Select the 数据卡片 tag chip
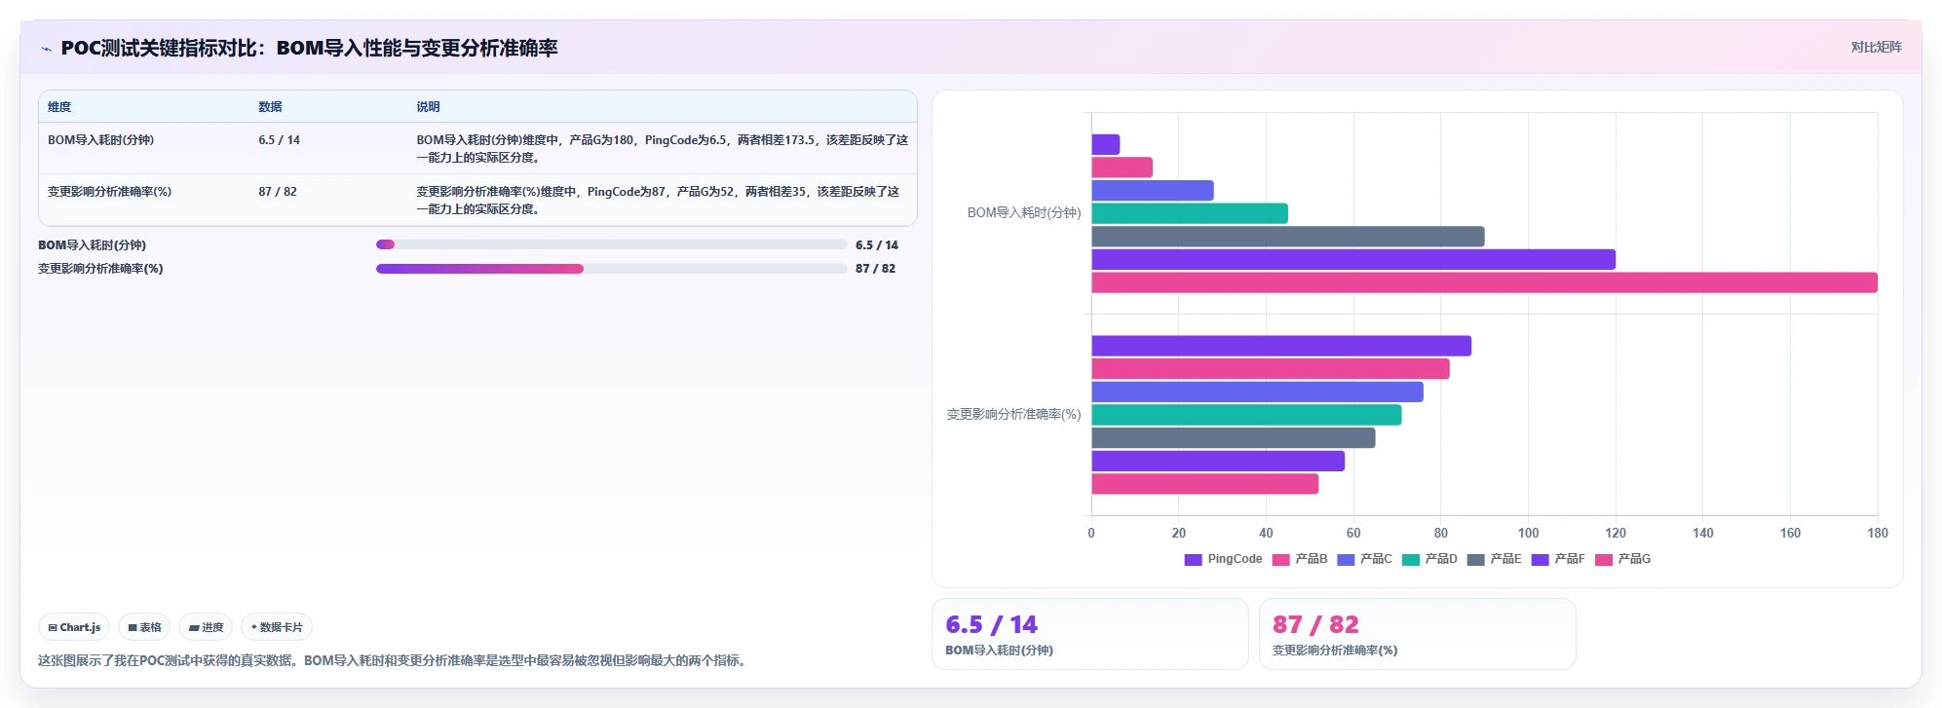1942x708 pixels. coord(277,627)
